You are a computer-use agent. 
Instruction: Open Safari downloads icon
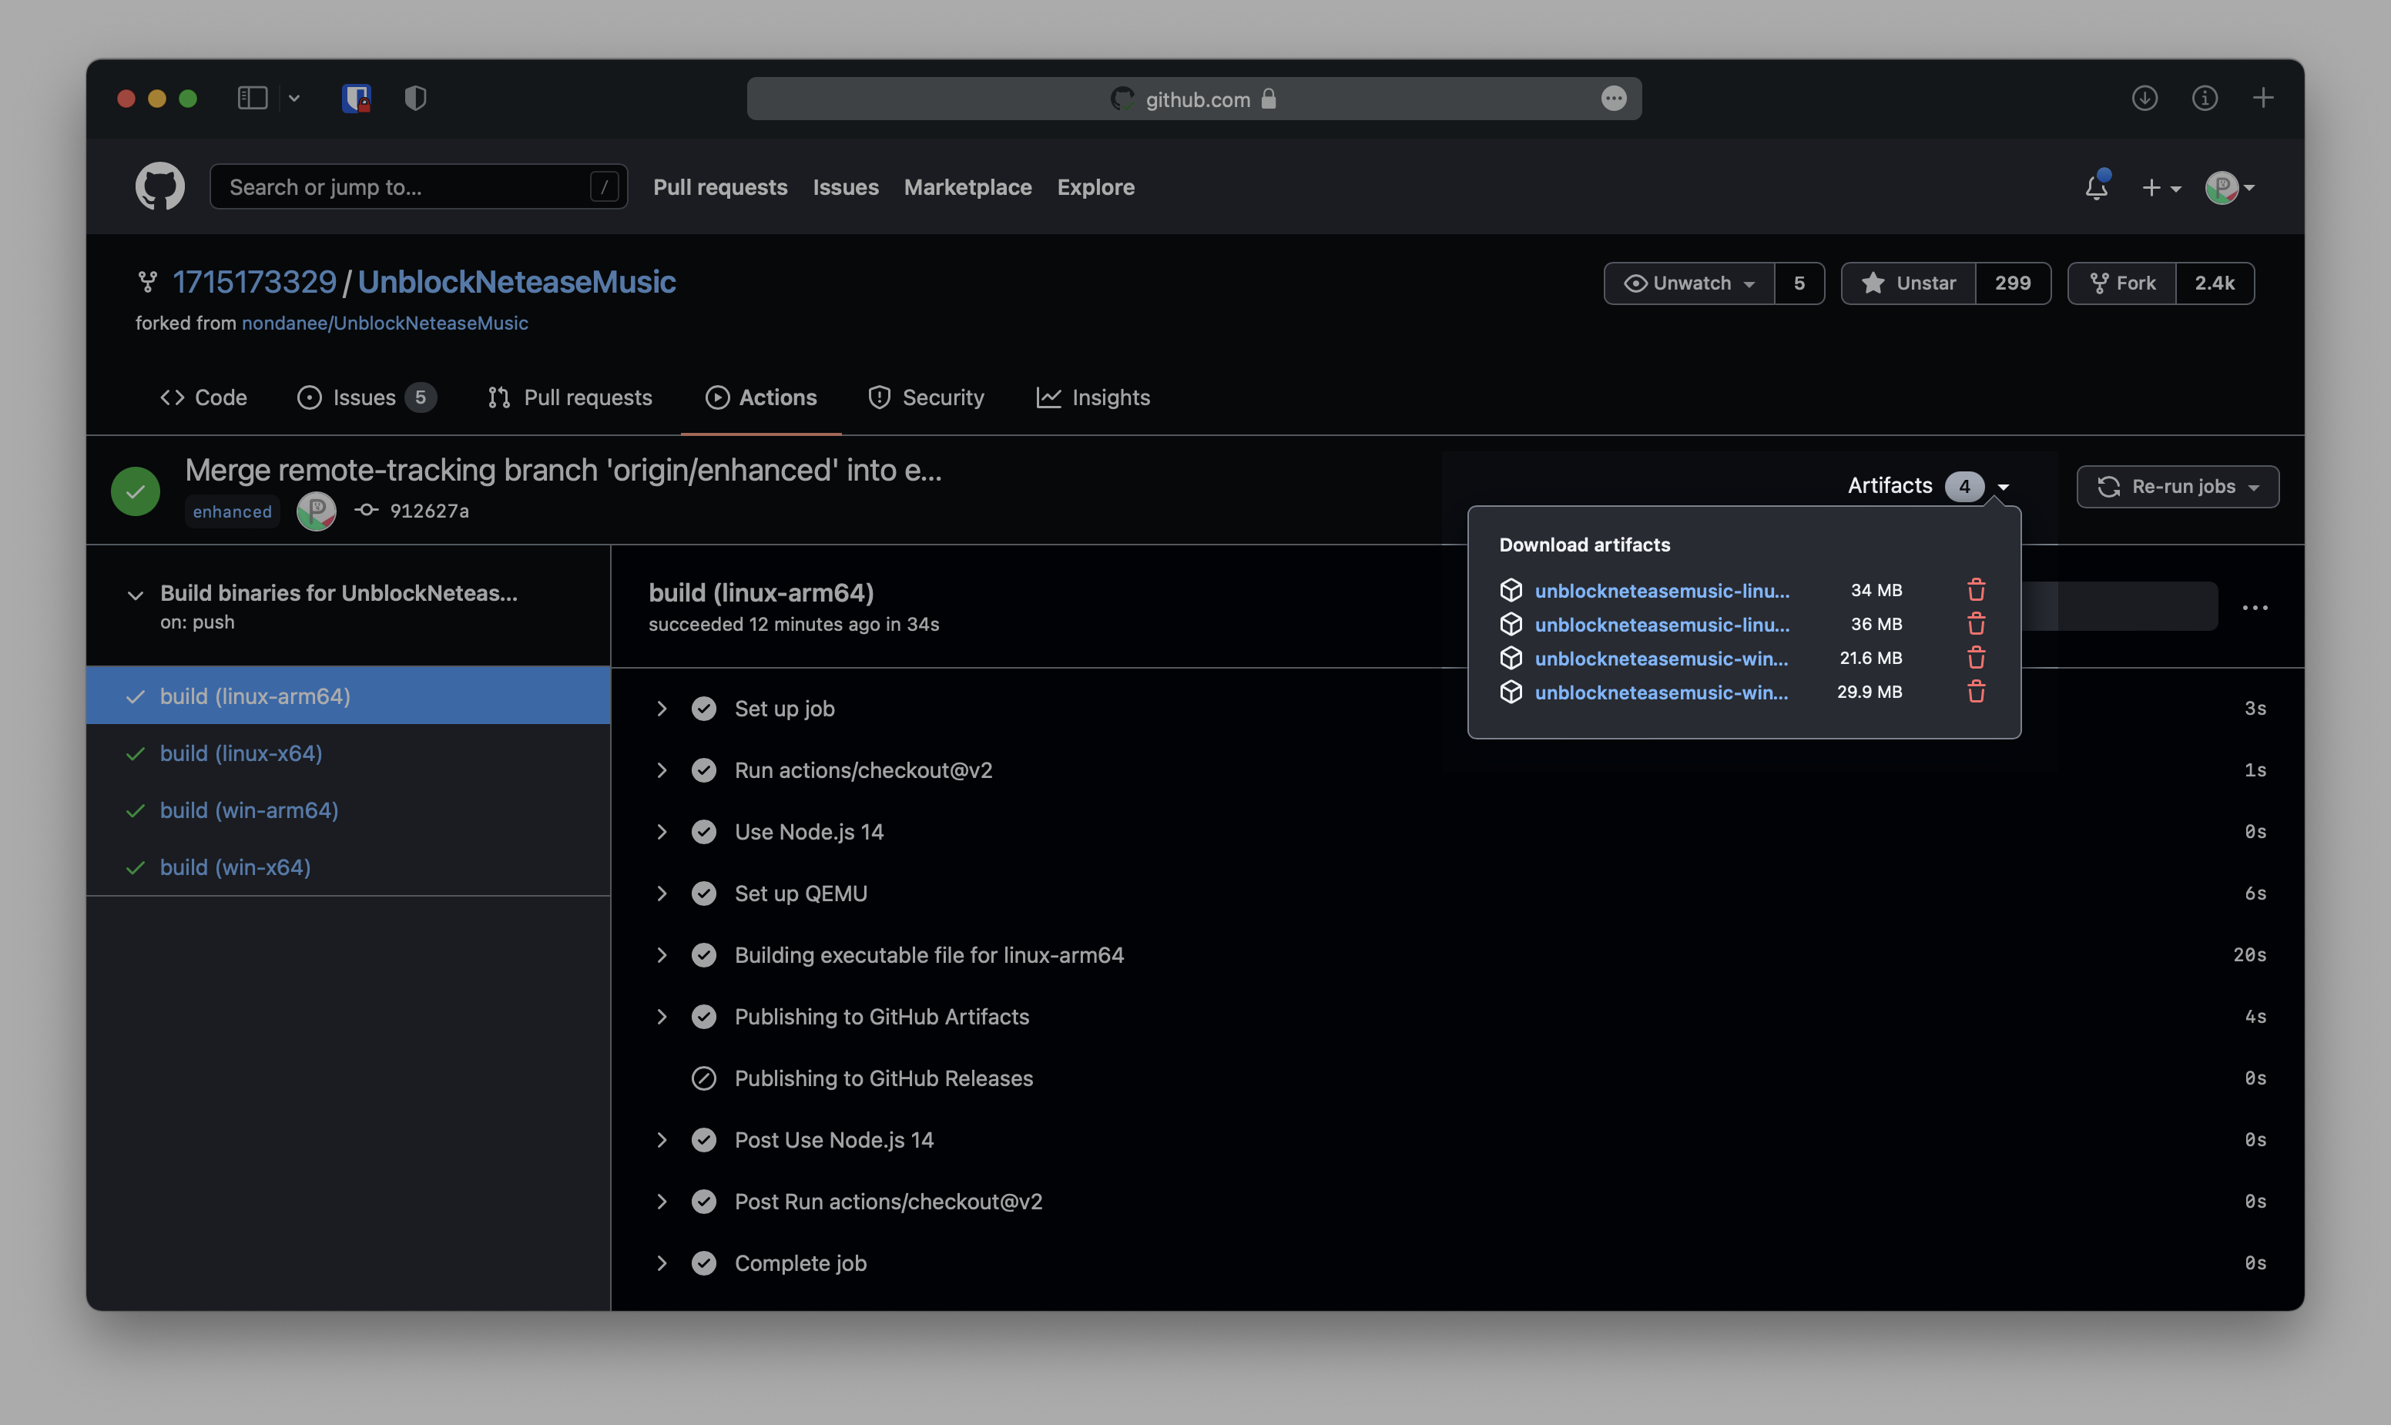tap(2145, 98)
